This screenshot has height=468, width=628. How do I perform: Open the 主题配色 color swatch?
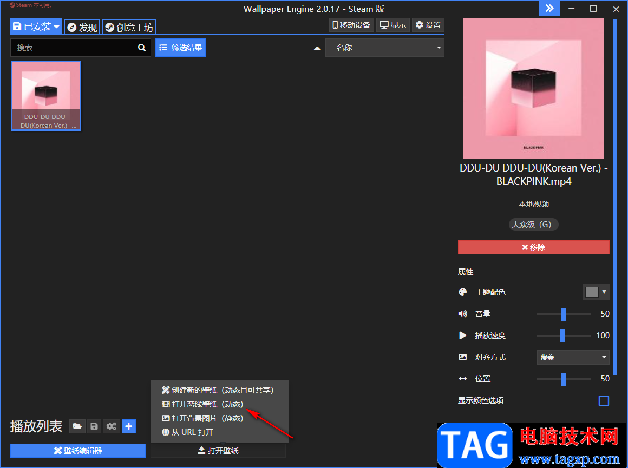pos(596,292)
